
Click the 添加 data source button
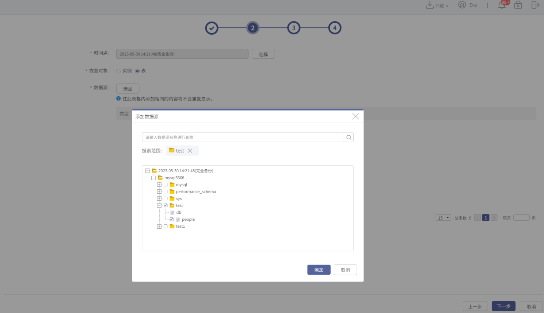(128, 89)
